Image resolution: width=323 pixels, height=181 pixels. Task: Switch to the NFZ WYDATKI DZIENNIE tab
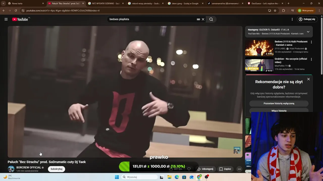[x=106, y=4]
